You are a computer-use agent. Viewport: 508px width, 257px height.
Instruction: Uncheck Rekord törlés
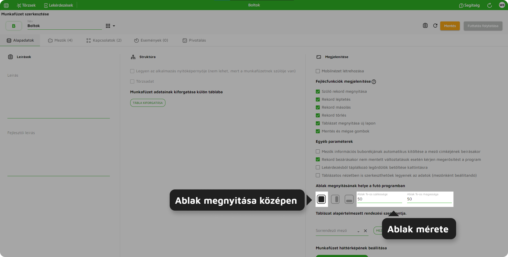pos(318,116)
